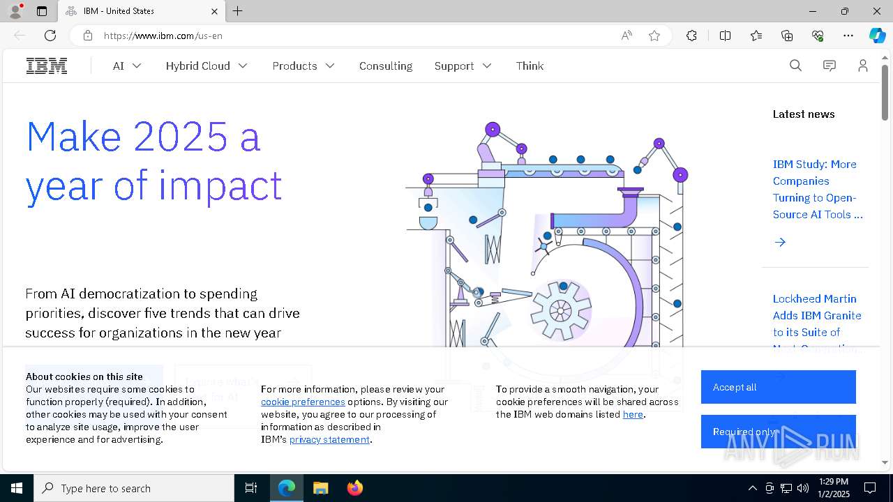This screenshot has width=893, height=502.
Task: Click Required only cookies button
Action: pyautogui.click(x=779, y=432)
